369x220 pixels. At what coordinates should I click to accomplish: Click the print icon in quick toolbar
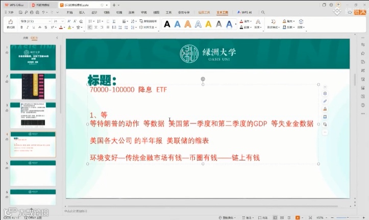point(32,12)
